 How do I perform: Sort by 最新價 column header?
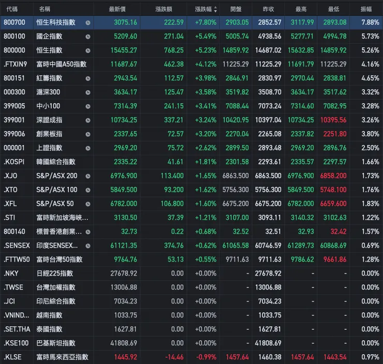pos(117,9)
